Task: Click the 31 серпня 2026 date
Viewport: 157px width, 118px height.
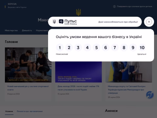Action: point(63,94)
